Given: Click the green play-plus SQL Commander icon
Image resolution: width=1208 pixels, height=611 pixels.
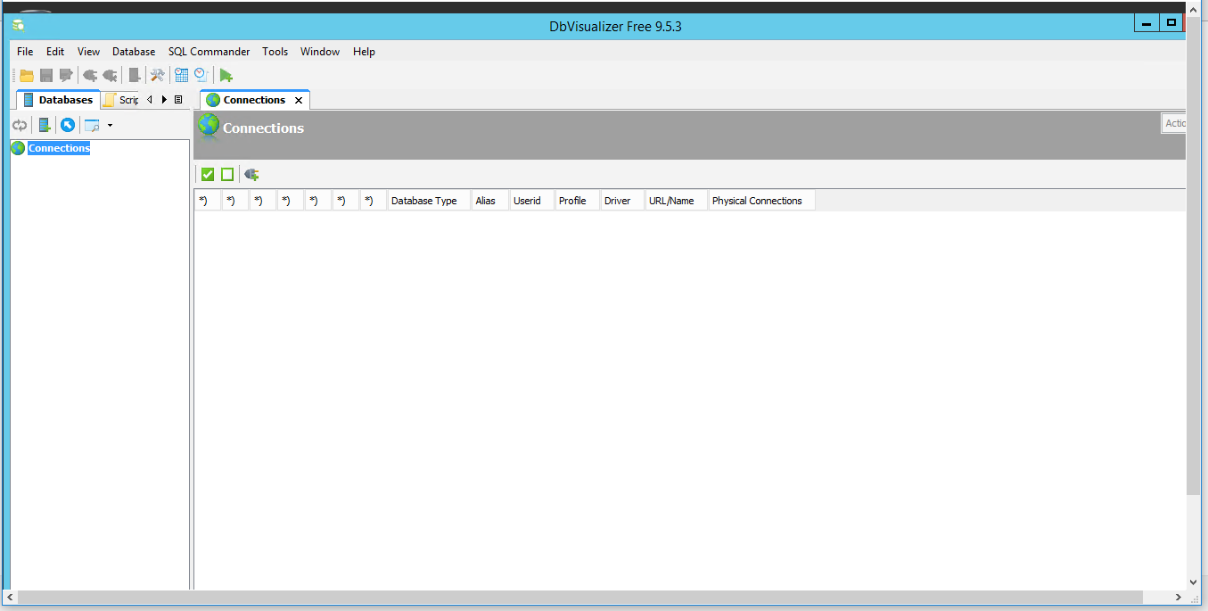Looking at the screenshot, I should pyautogui.click(x=226, y=76).
